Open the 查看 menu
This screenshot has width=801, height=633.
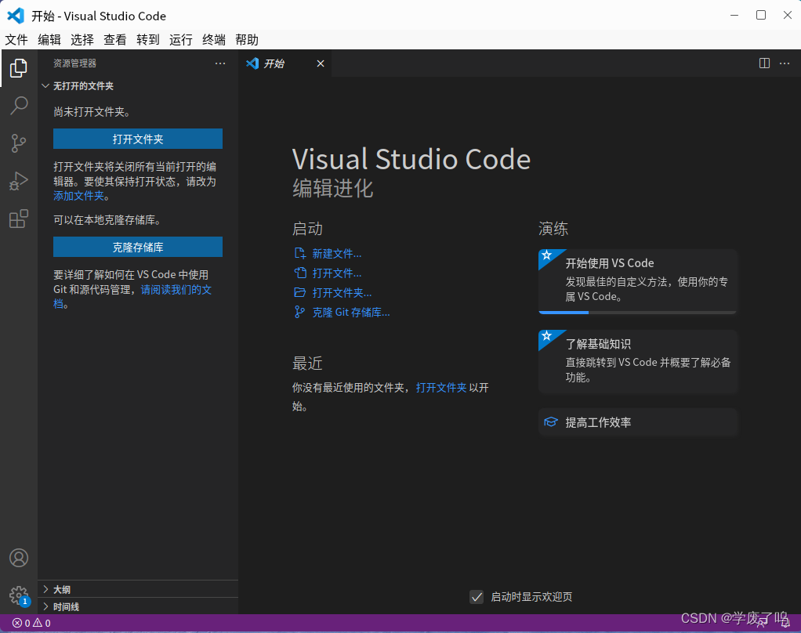click(x=115, y=40)
